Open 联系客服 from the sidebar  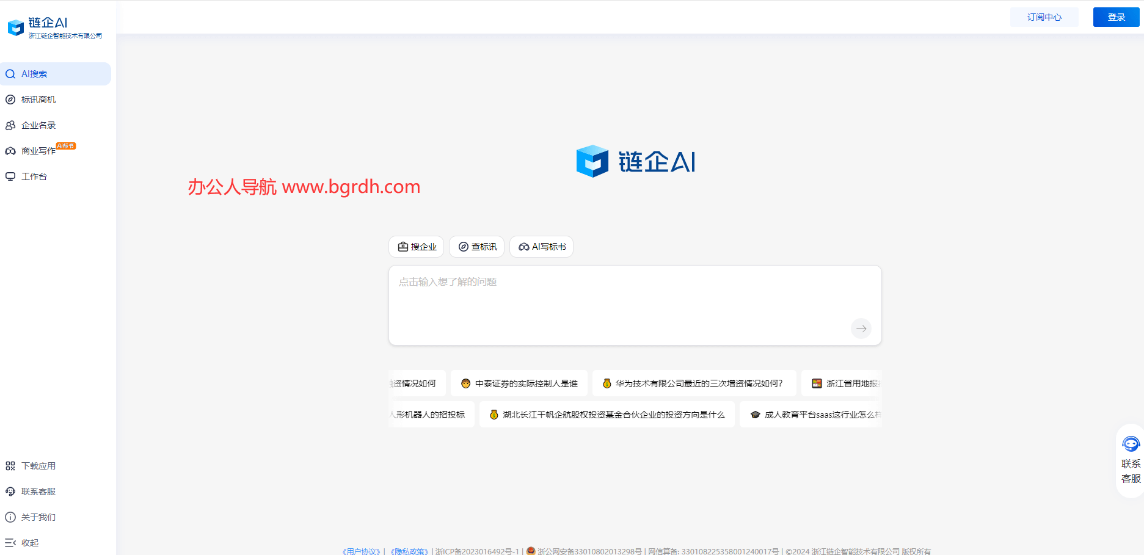(38, 491)
